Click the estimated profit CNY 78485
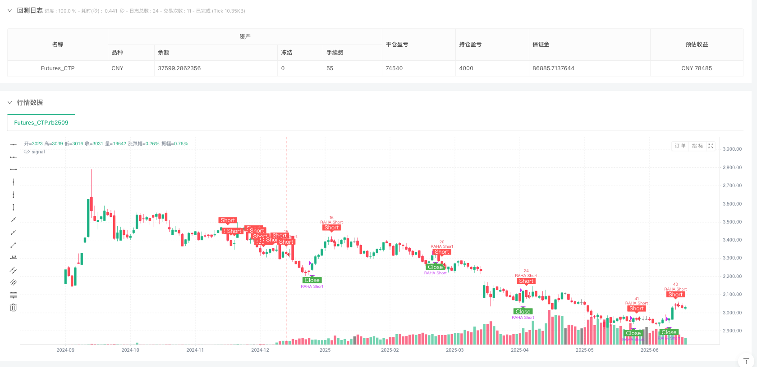Viewport: 757px width, 367px height. click(697, 68)
